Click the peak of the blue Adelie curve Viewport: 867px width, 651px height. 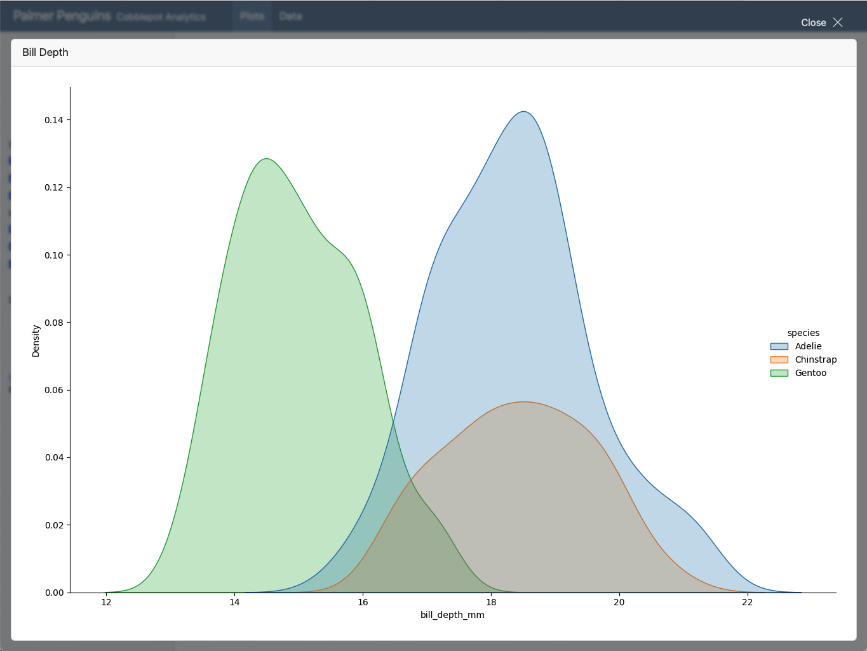click(523, 112)
